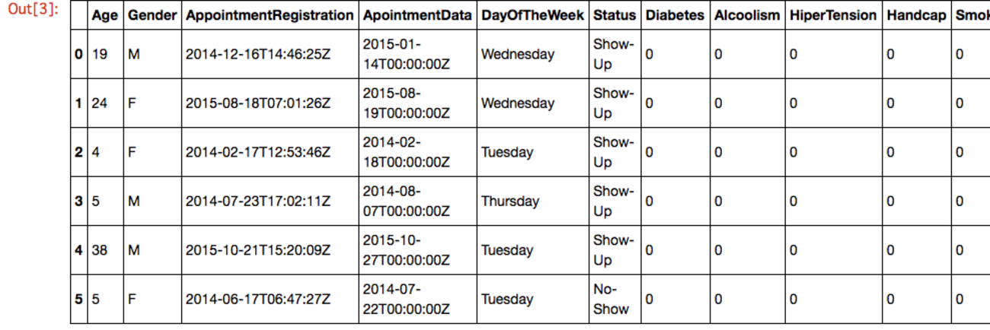Select the Thursday cell in row 3
Viewport: 990px width, 330px height.
click(509, 201)
